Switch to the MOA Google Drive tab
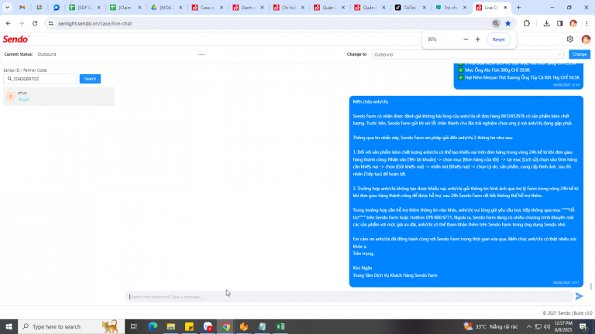 (167, 8)
